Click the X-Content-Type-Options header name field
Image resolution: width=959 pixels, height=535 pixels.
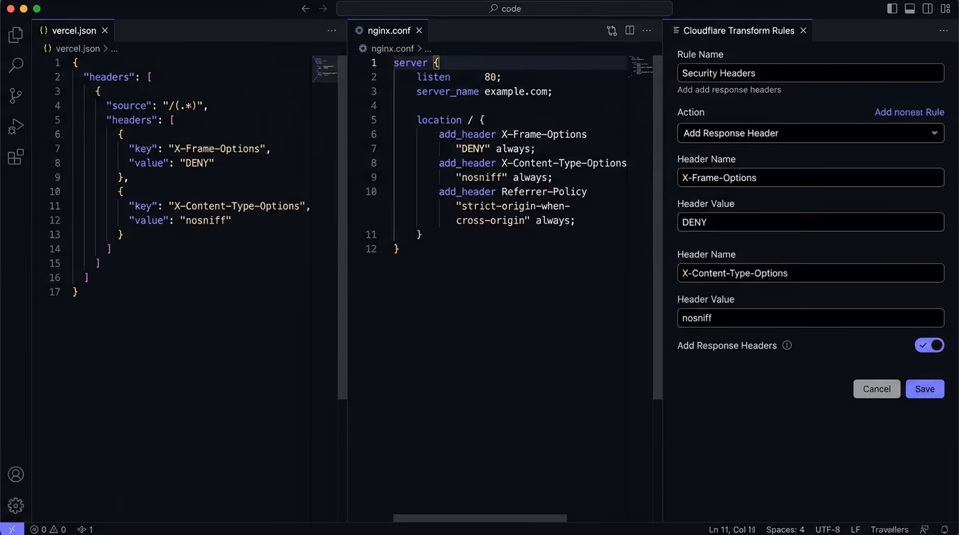click(811, 273)
